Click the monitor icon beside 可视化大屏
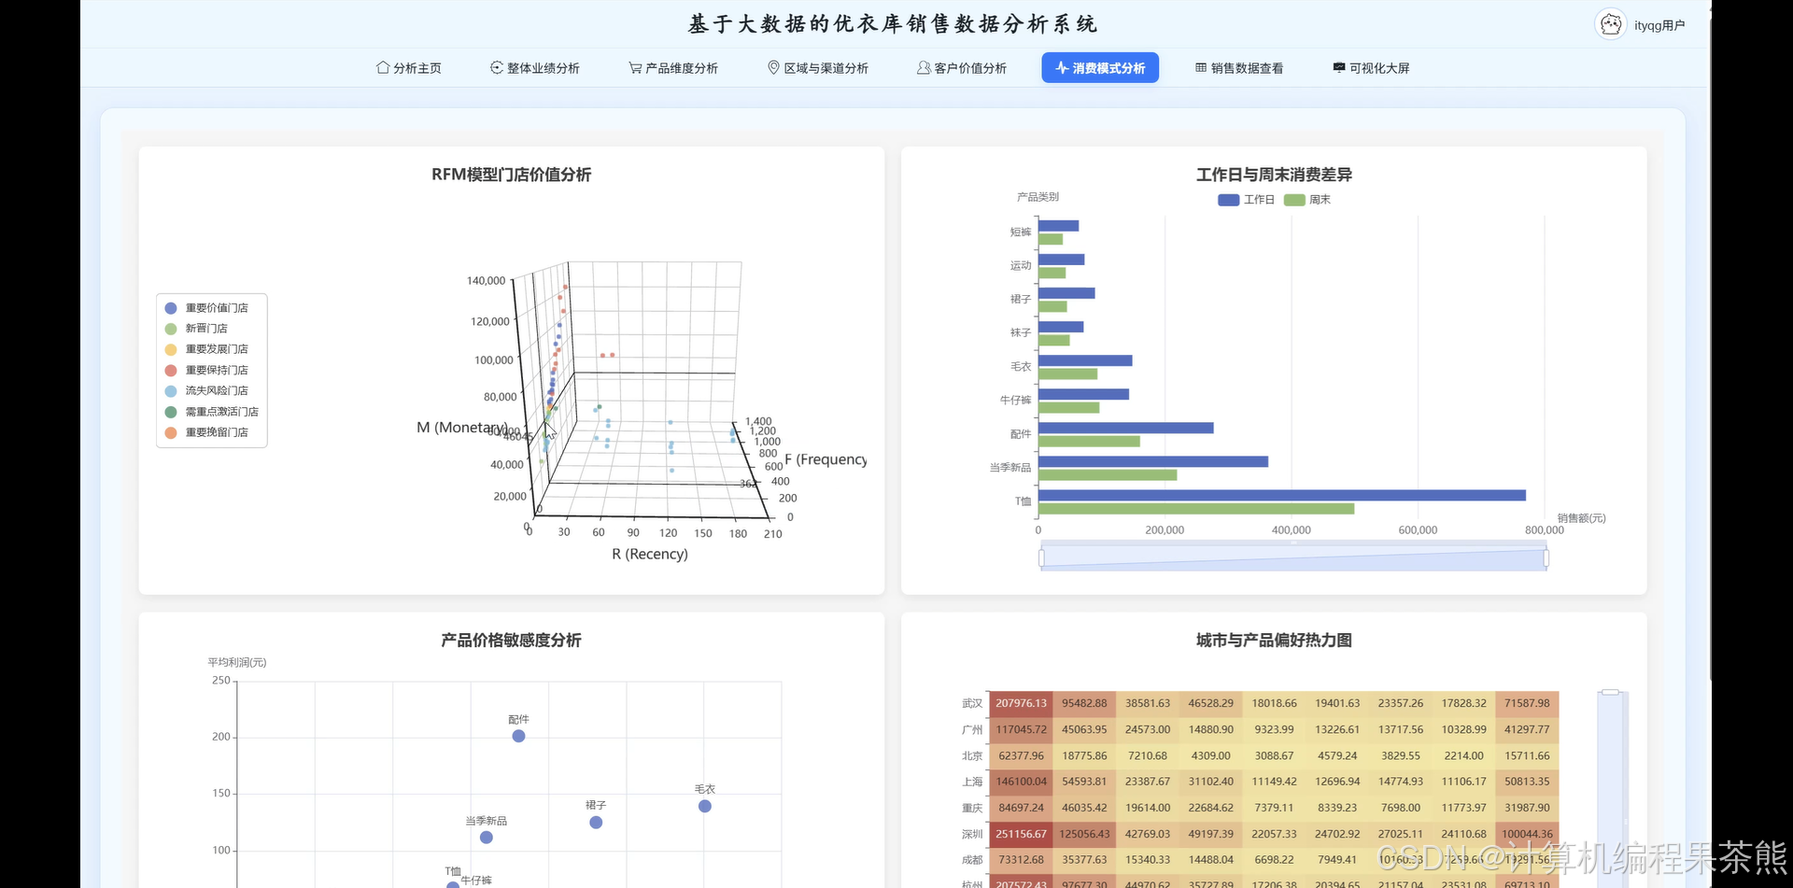The height and width of the screenshot is (888, 1793). 1339,67
